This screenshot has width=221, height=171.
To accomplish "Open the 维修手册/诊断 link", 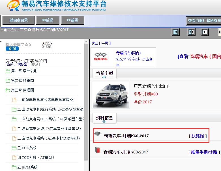I will 204,152.
